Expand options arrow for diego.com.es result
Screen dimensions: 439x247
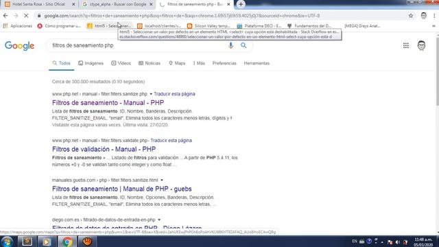click(159, 220)
